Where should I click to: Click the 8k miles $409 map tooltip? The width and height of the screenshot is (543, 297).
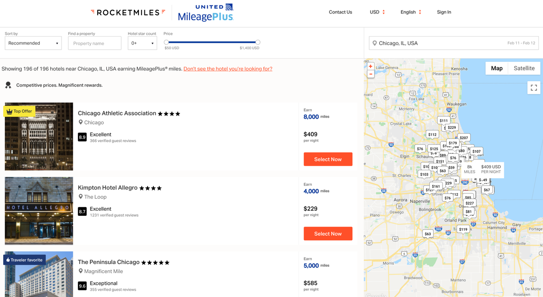(482, 169)
